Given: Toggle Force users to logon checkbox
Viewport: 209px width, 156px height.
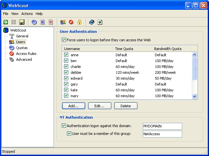Looking at the screenshot, I should [64, 40].
